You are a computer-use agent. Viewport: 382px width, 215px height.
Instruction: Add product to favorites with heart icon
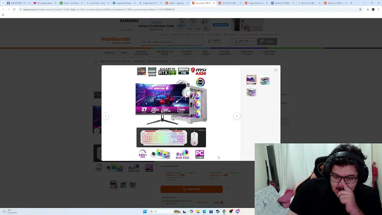(227, 189)
